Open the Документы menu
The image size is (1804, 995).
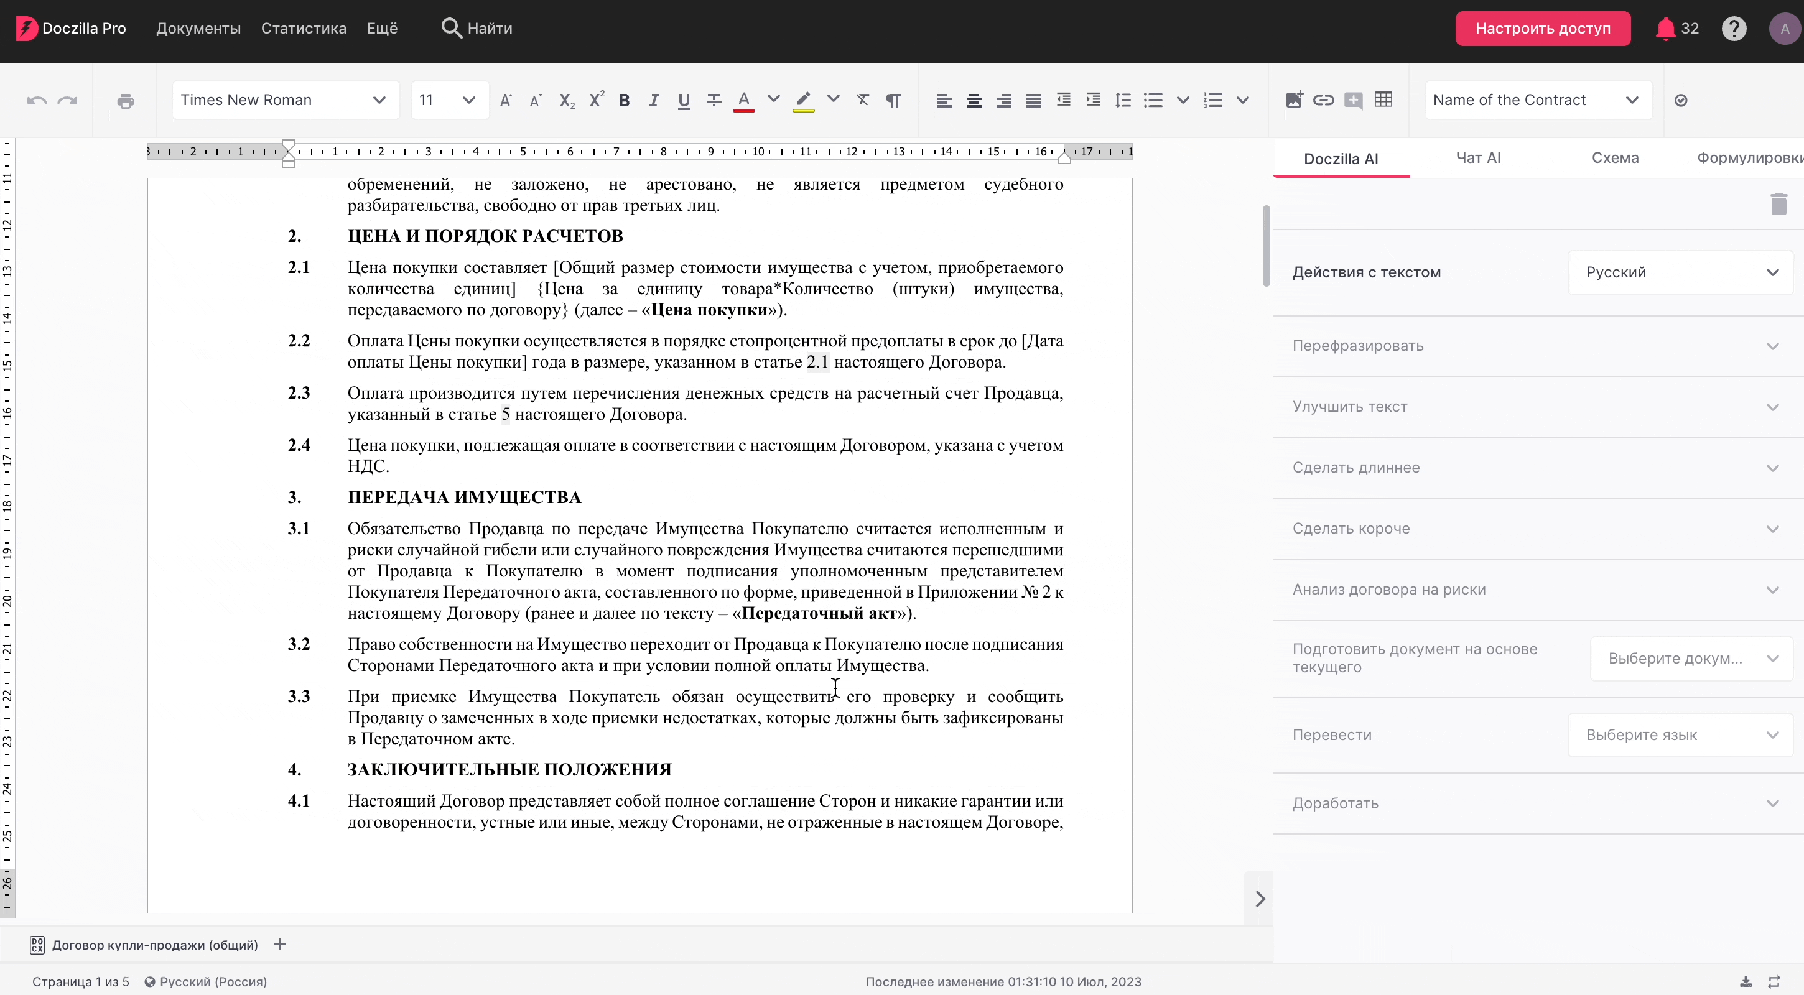coord(198,29)
